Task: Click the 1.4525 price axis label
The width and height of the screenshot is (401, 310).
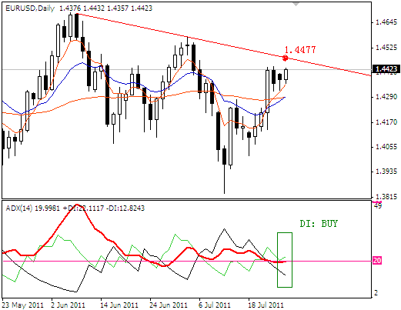Action: click(386, 48)
